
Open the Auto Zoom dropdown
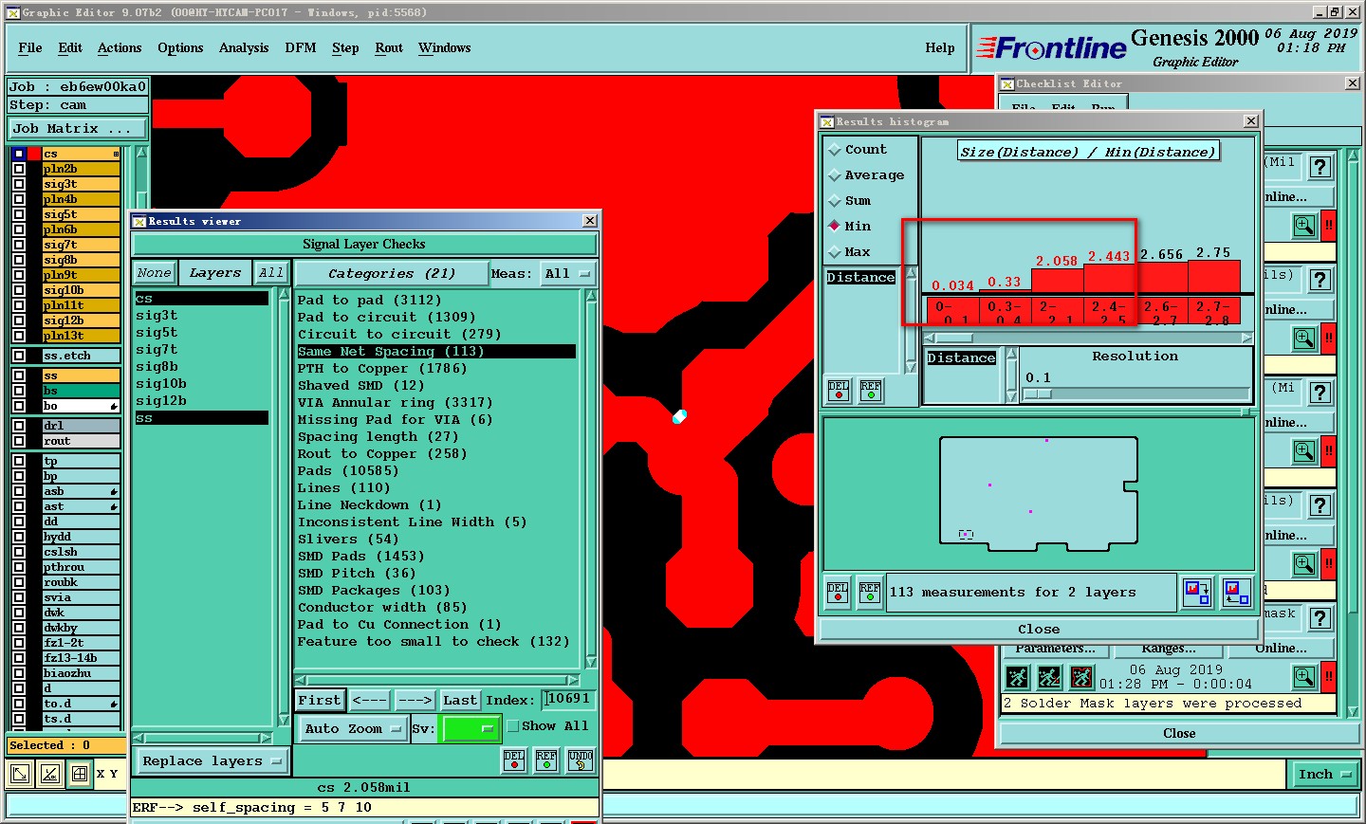tap(353, 729)
